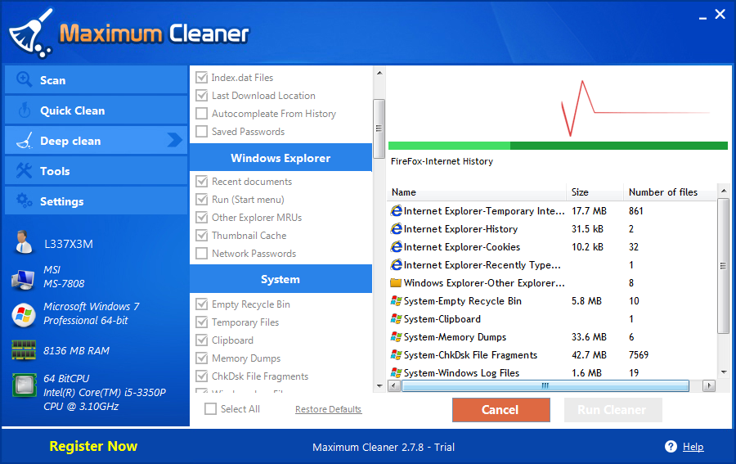Enable Autocompleate From History checkbox
The image size is (736, 464).
tap(201, 113)
